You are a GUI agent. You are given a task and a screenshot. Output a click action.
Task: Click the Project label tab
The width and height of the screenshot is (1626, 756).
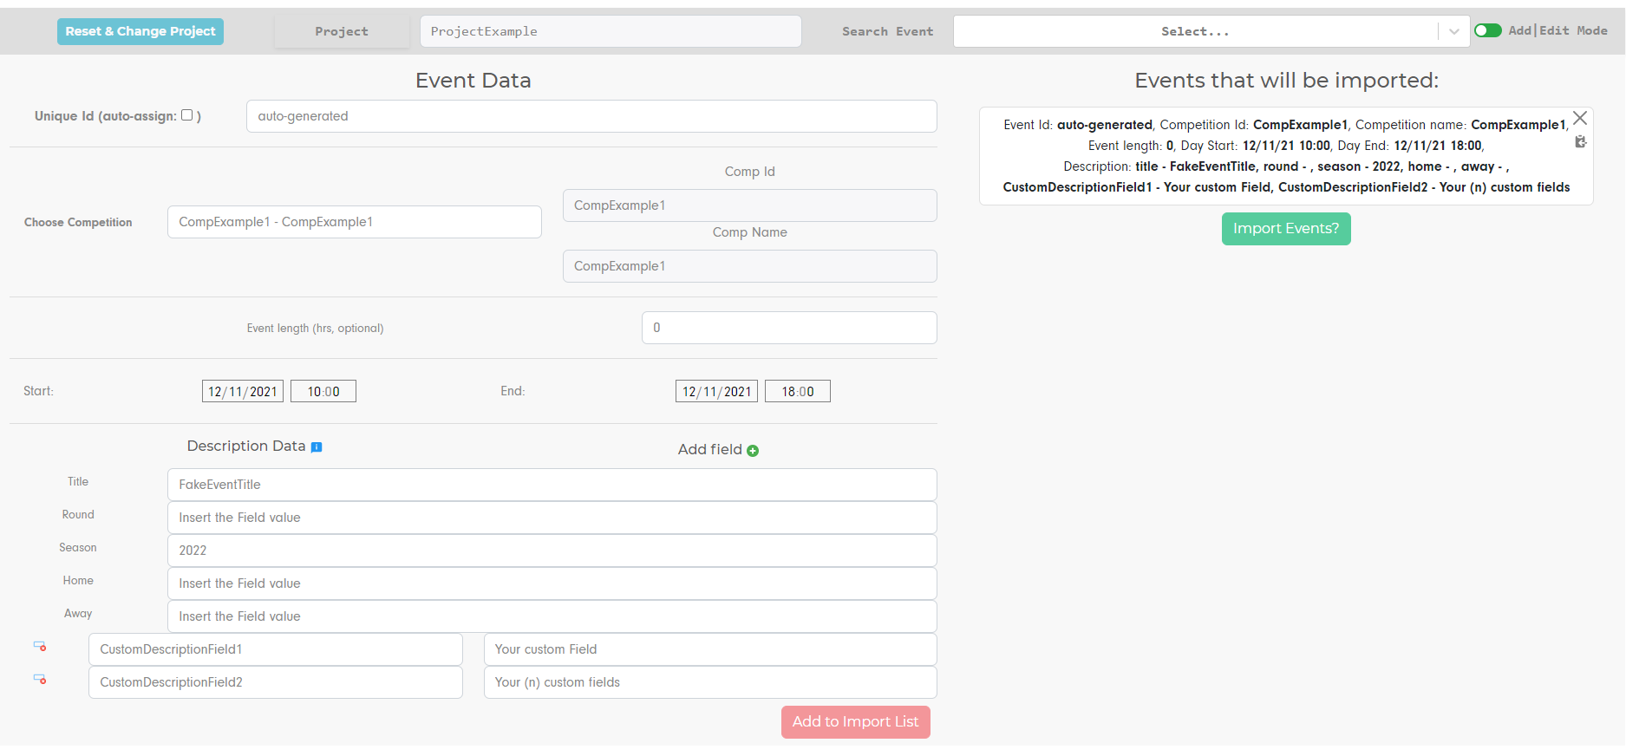[x=342, y=32]
